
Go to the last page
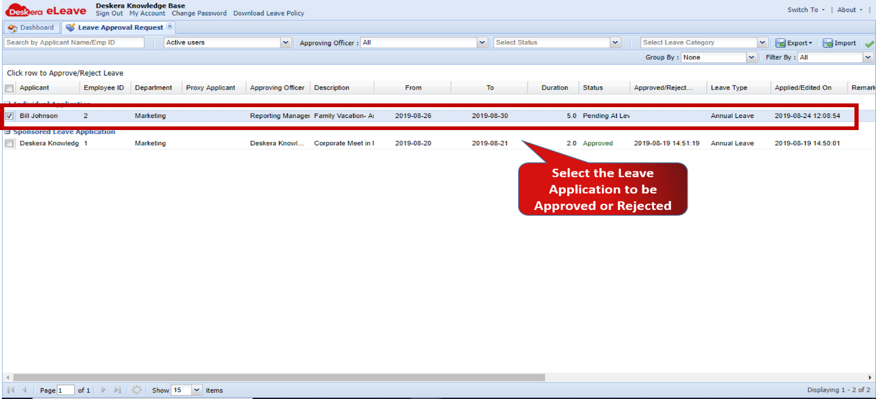click(x=119, y=390)
